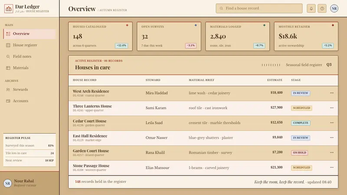Screen dimensions: 347x195
Task: Open the notifications bell icon
Action: pos(311,8)
